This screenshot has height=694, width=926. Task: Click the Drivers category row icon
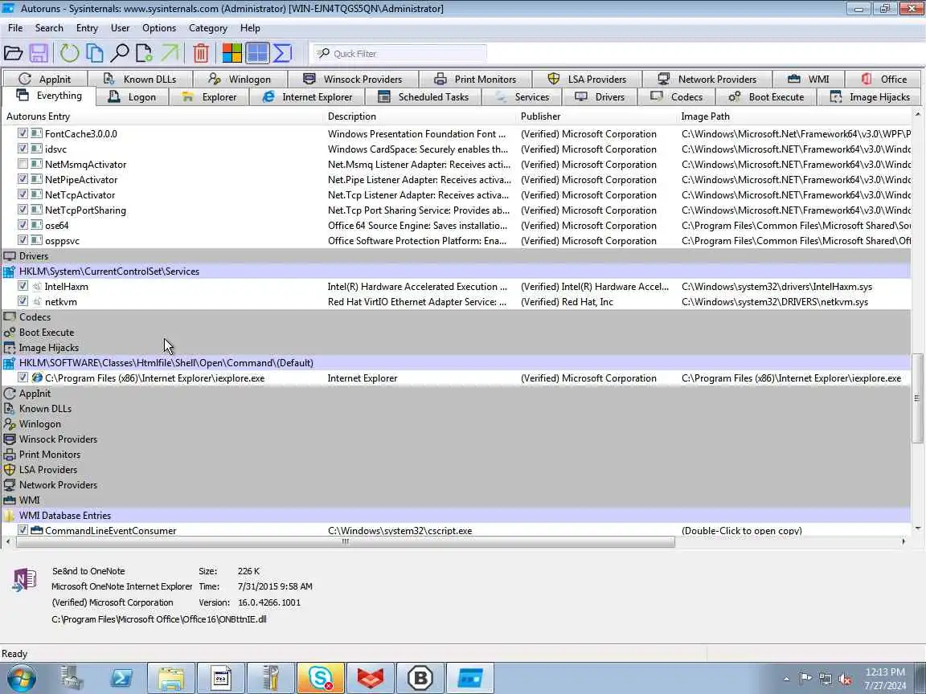[x=9, y=256]
